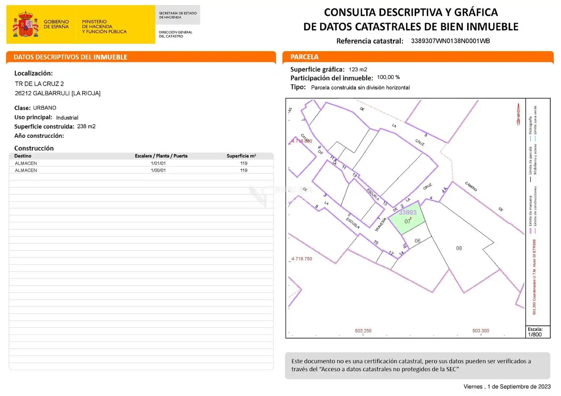Click the GOBIERNO DE ESPAÑA logo text
The height and width of the screenshot is (396, 561).
56,24
